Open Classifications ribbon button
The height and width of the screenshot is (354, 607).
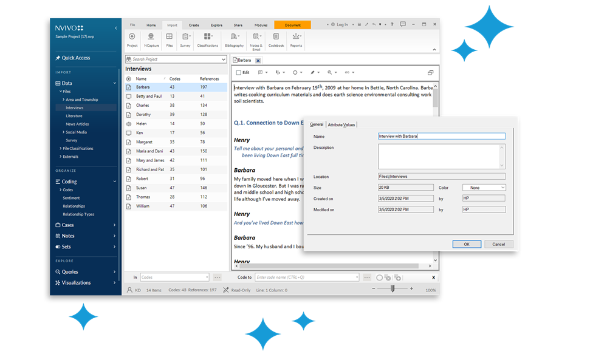pos(207,40)
